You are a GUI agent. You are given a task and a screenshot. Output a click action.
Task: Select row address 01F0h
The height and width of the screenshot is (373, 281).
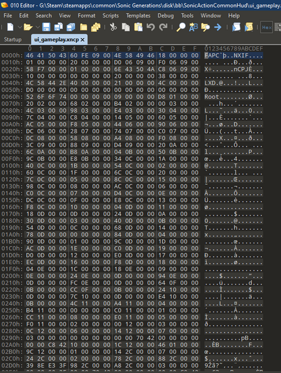pyautogui.click(x=12, y=269)
